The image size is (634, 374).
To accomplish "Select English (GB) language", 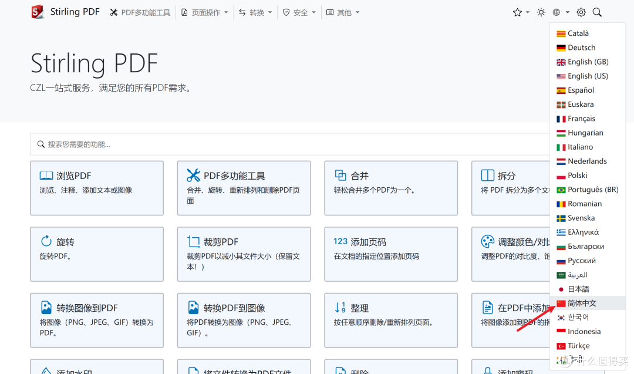I will tap(587, 62).
